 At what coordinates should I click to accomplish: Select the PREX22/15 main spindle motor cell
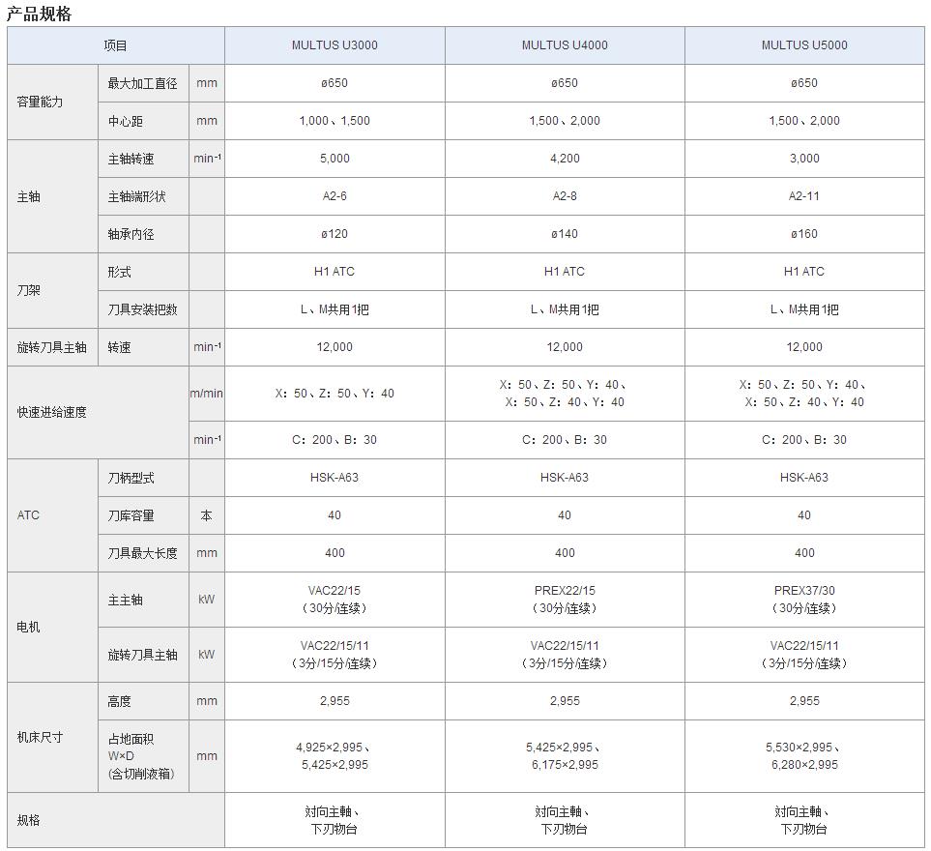[565, 600]
